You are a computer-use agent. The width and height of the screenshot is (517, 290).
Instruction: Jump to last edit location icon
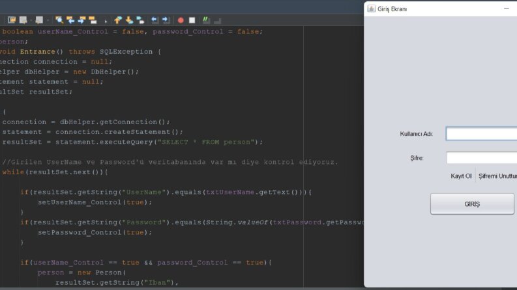pos(12,20)
